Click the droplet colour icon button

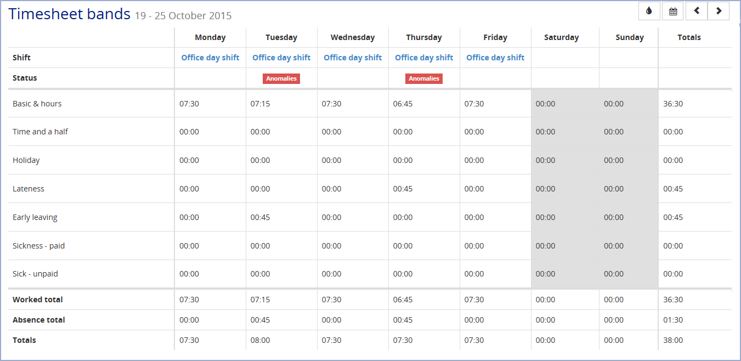(649, 11)
